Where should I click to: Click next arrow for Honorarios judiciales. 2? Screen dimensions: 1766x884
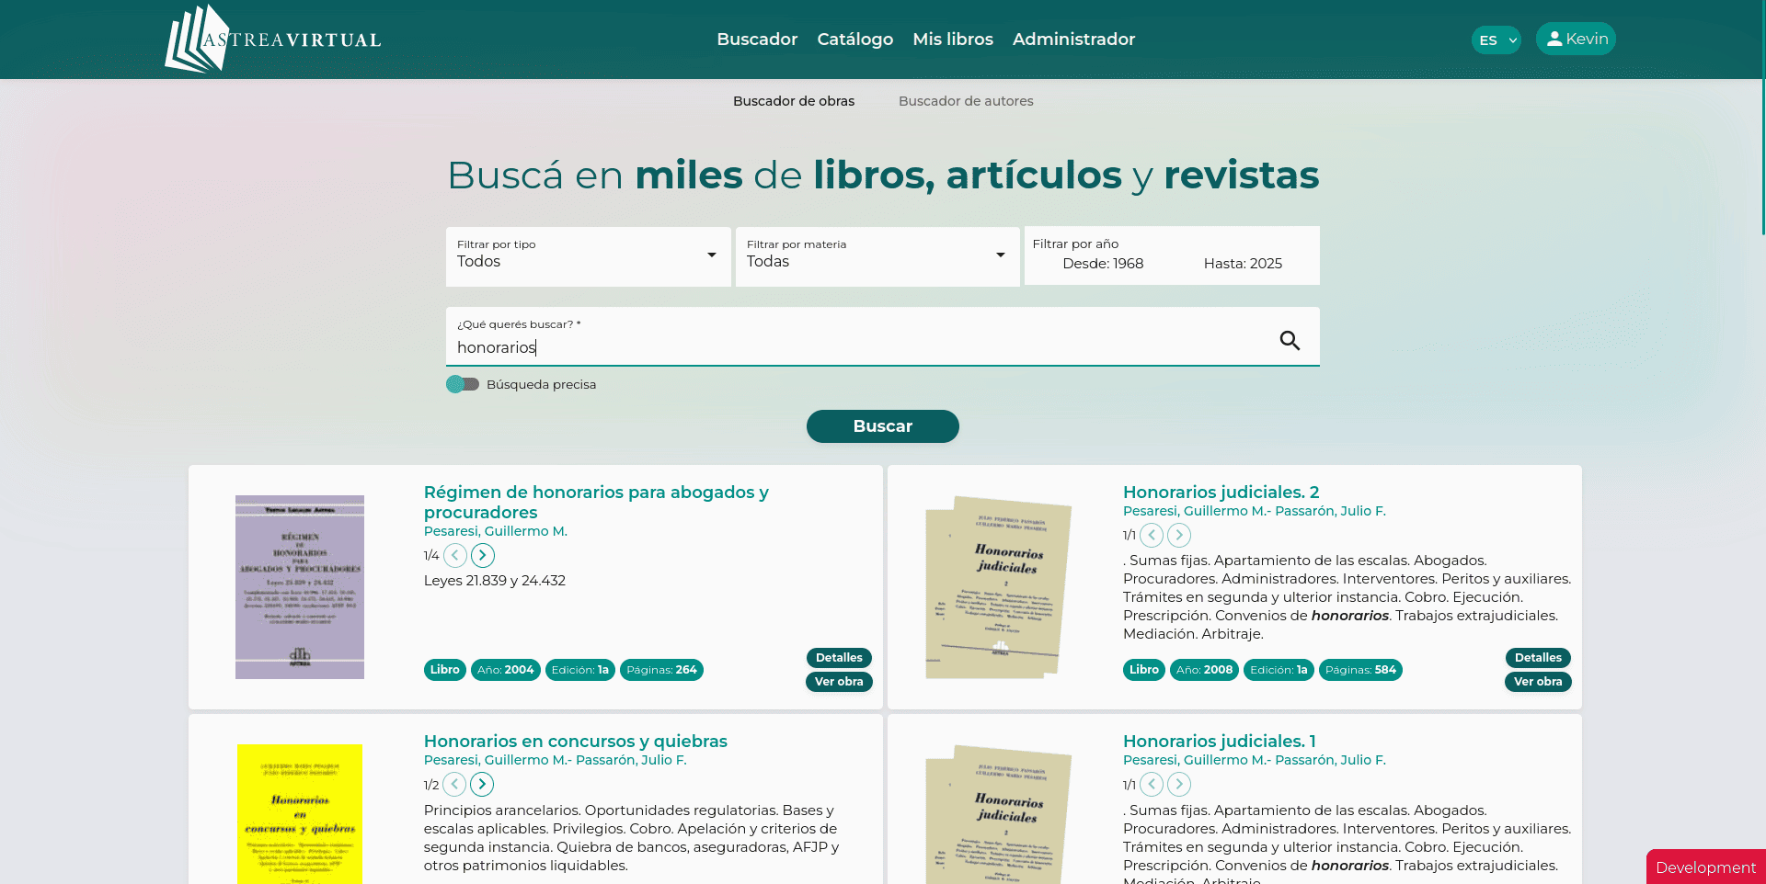coord(1179,535)
